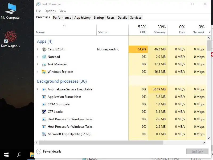The image size is (213, 160).
Task: Select the Processes tab
Action: point(43,17)
